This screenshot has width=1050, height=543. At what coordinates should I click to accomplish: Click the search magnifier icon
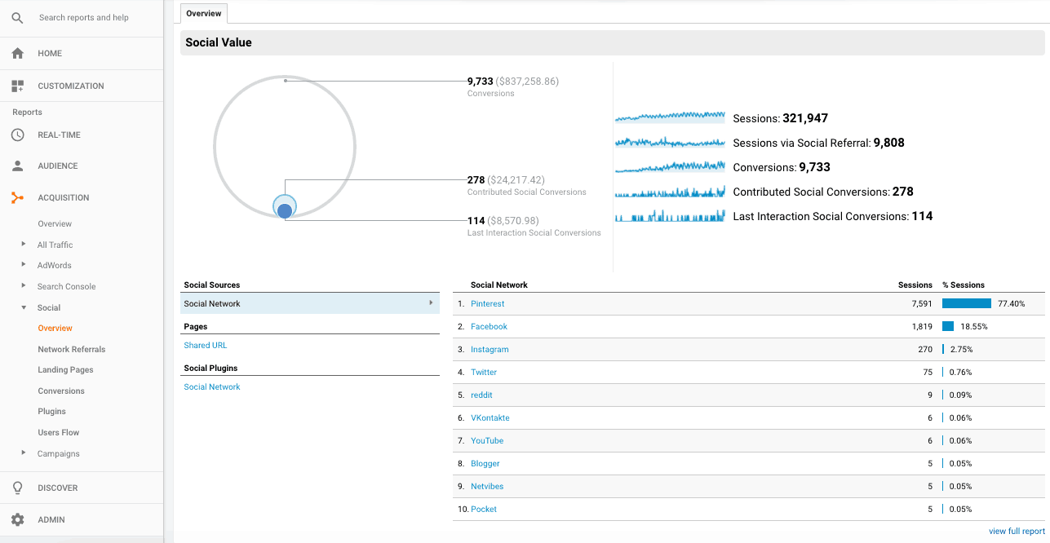click(17, 18)
